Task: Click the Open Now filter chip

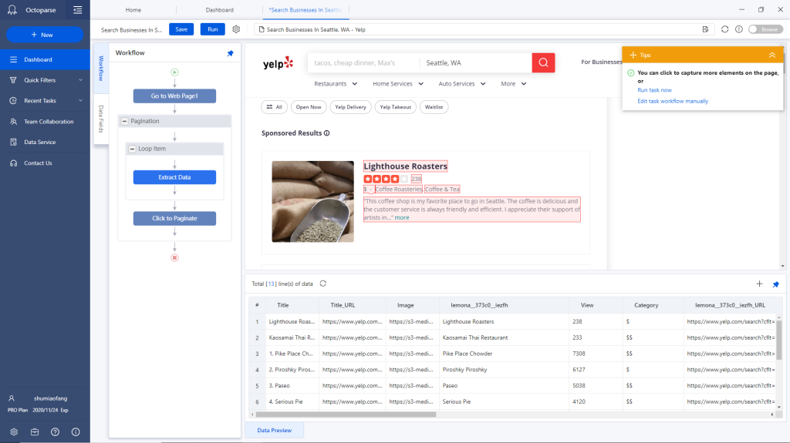Action: (x=309, y=107)
